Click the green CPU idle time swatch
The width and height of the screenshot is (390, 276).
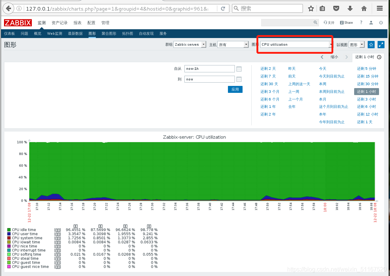[x=9, y=230]
